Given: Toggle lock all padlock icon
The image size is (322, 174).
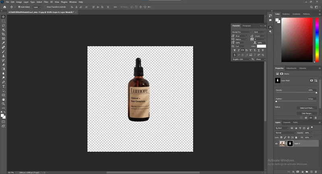Looking at the screenshot, I should pyautogui.click(x=296, y=137).
